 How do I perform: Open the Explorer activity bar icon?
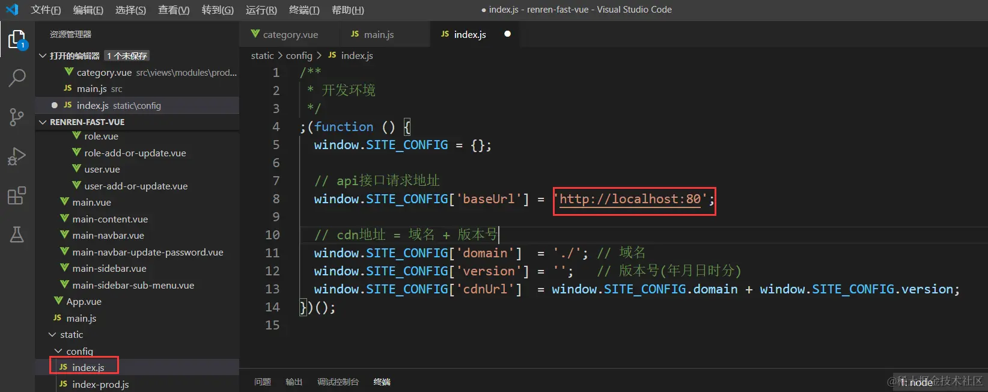click(x=17, y=40)
